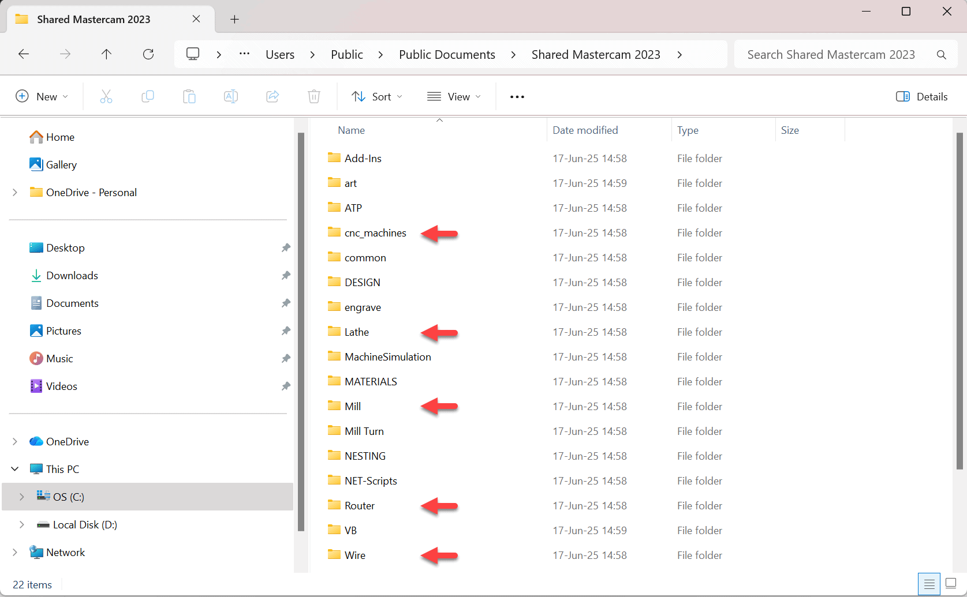The width and height of the screenshot is (967, 597).
Task: Open a new Explorer tab
Action: [x=234, y=19]
